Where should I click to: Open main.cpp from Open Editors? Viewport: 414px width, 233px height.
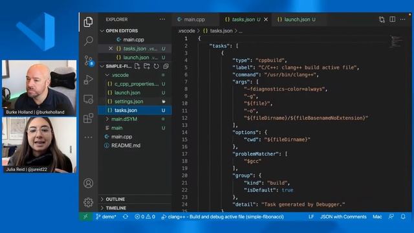click(135, 39)
